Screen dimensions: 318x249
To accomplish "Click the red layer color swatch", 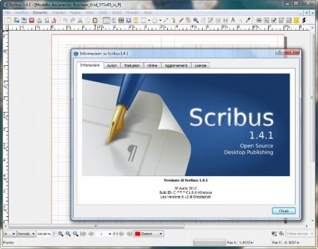I will coord(138,234).
